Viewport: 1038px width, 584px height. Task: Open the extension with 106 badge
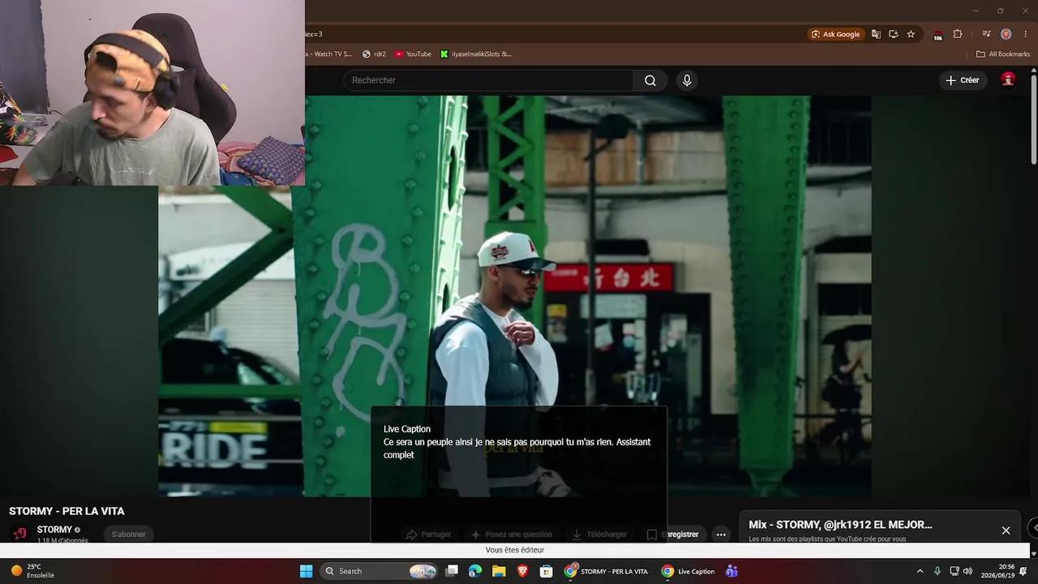[x=938, y=35]
